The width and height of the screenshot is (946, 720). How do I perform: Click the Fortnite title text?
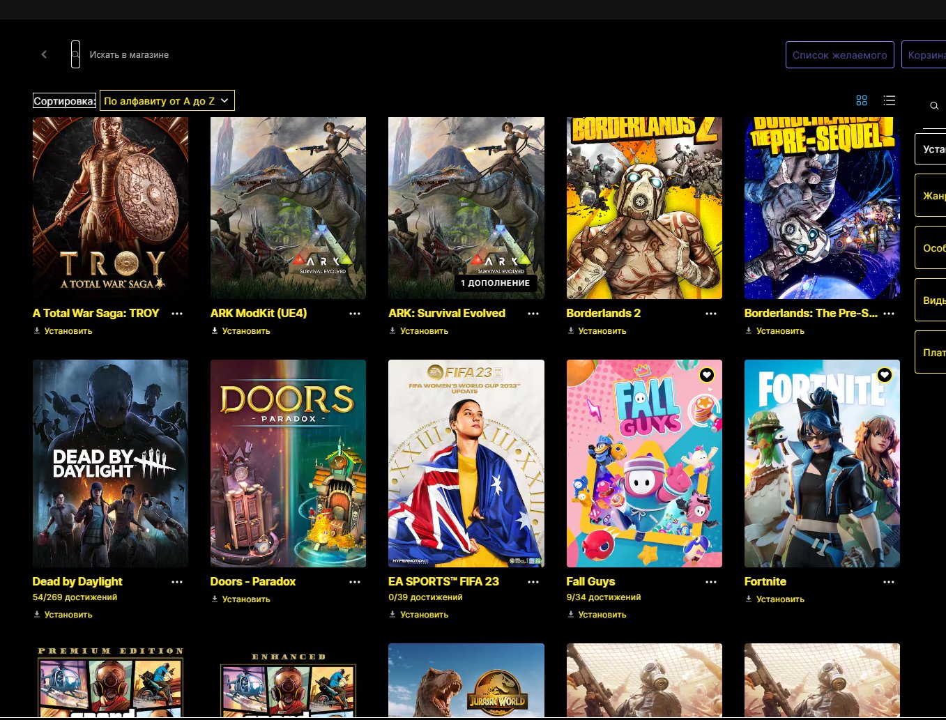[x=765, y=582]
